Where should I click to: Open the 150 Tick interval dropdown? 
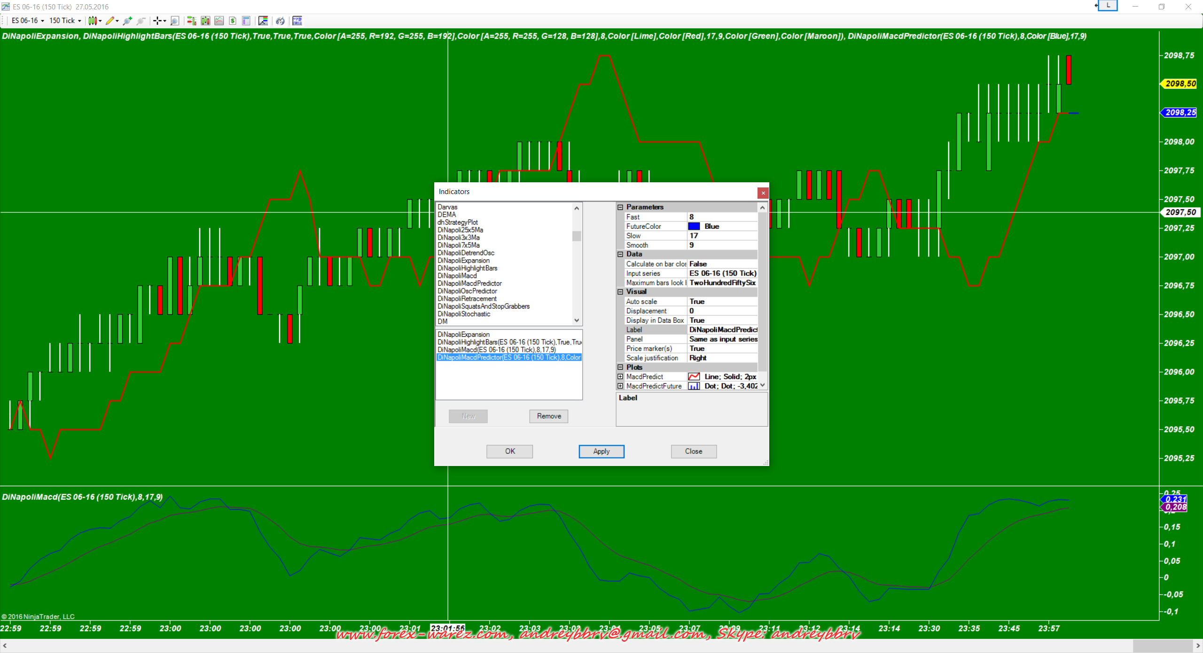(x=65, y=21)
